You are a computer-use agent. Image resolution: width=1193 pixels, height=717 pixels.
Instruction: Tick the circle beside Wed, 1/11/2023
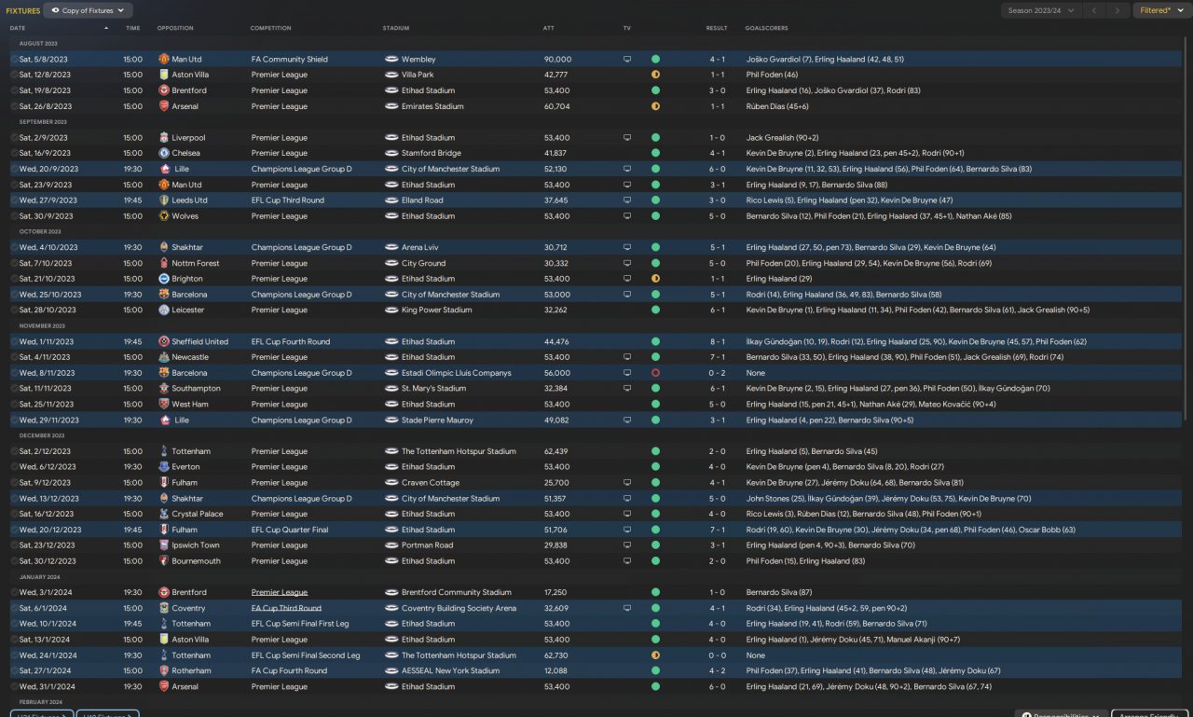click(14, 341)
